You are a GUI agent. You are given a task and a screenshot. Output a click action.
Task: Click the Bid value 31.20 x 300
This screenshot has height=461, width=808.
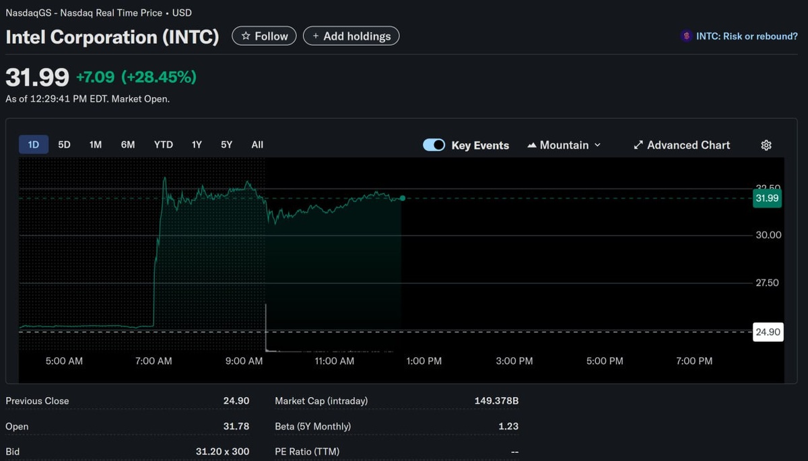tap(223, 452)
